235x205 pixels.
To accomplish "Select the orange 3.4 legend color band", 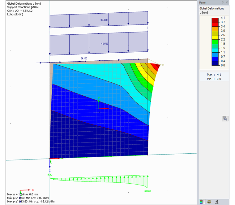I will [x=215, y=29].
